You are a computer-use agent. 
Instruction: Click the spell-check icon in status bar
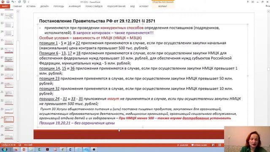pyautogui.click(x=20, y=145)
